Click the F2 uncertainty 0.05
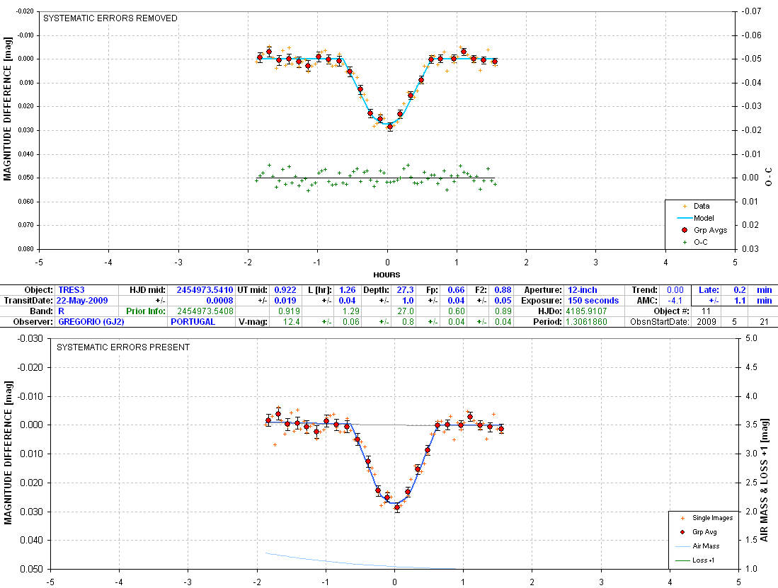The height and width of the screenshot is (588, 778). click(x=503, y=301)
